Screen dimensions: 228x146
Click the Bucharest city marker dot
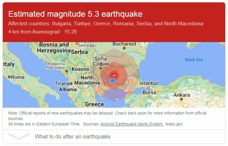point(124,48)
